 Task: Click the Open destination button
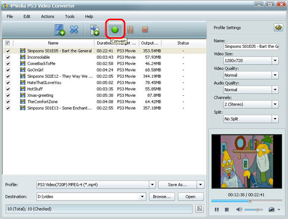191,197
